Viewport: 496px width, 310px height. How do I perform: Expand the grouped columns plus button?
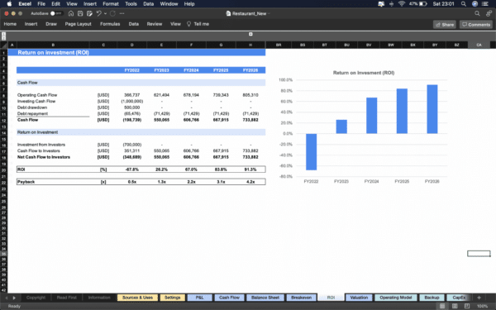coord(250,34)
